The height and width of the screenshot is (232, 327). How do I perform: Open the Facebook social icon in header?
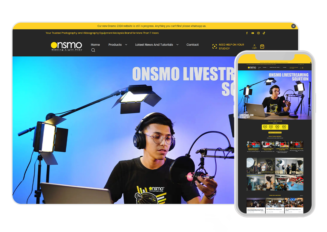[247, 33]
